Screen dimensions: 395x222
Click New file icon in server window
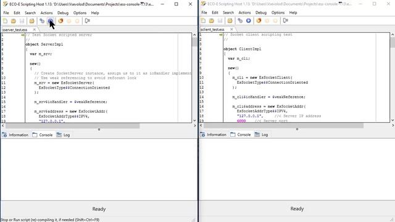[5, 21]
